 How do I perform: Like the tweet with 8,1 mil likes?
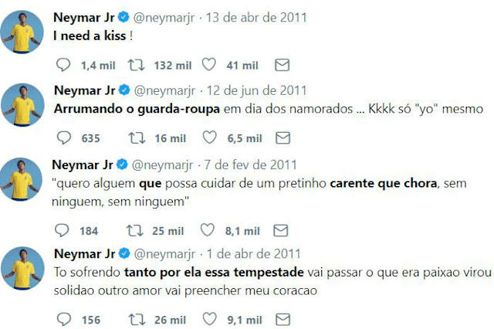tap(208, 230)
